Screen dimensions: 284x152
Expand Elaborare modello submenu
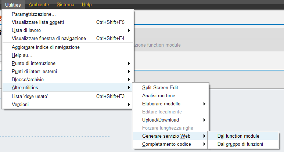(x=171, y=104)
